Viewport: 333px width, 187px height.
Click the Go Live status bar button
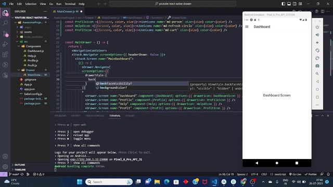295,175
